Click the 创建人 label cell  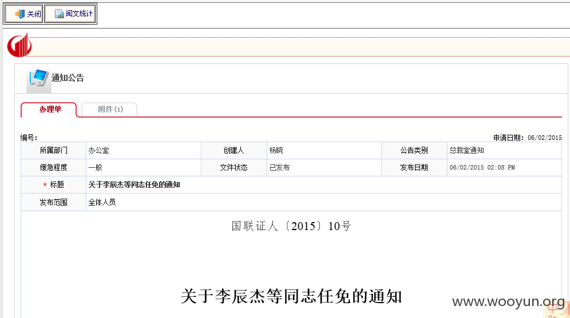233,151
